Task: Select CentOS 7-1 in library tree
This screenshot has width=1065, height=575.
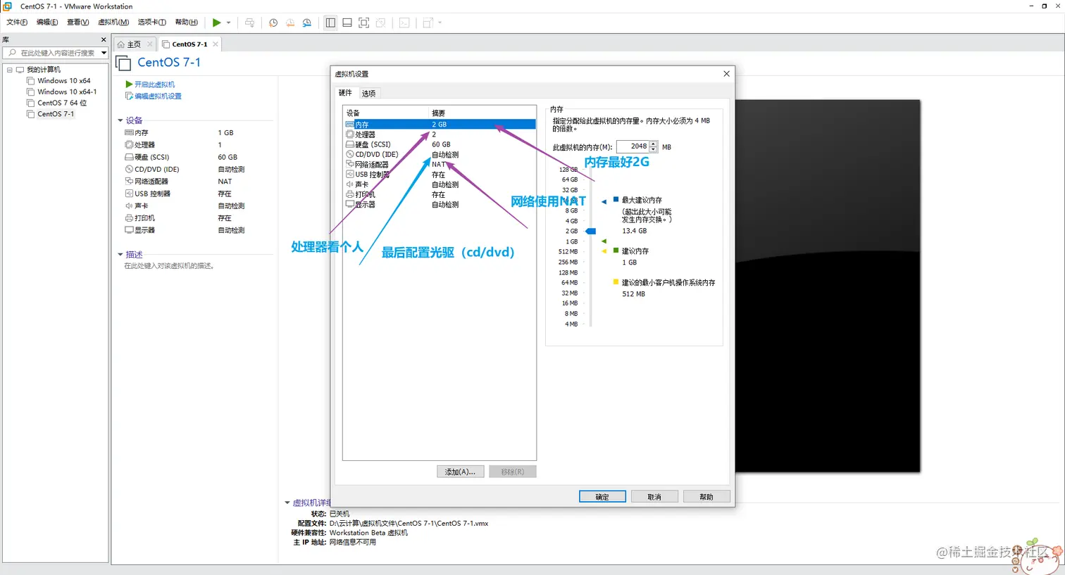Action: [56, 114]
